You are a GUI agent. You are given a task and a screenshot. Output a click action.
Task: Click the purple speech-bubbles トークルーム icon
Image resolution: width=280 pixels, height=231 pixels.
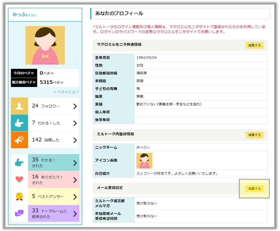[19, 213]
